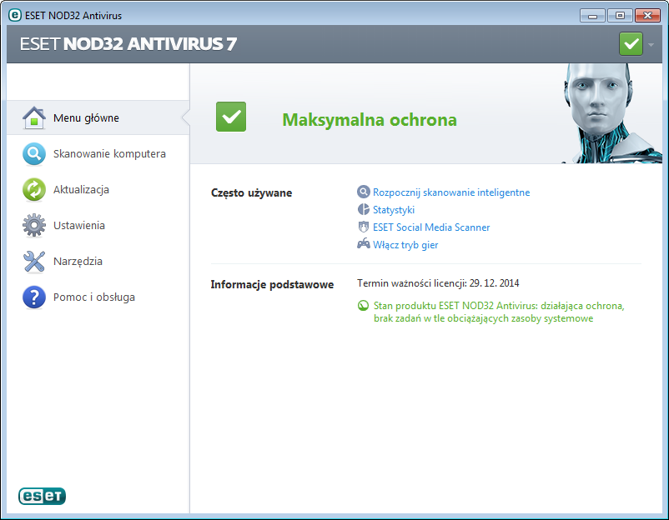Image resolution: width=669 pixels, height=520 pixels.
Task: Click the Termin ważności licencji text
Action: pyautogui.click(x=438, y=283)
